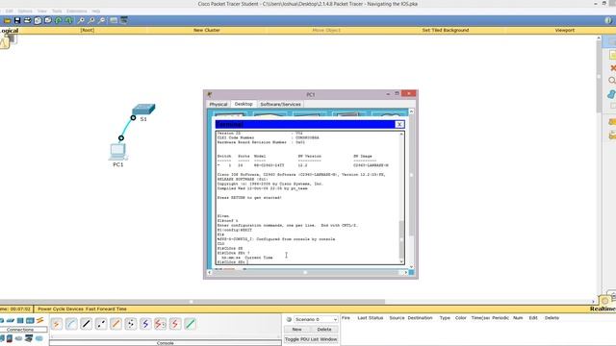Select the Place Note tool in right sidebar
The width and height of the screenshot is (616, 346).
coord(612,55)
